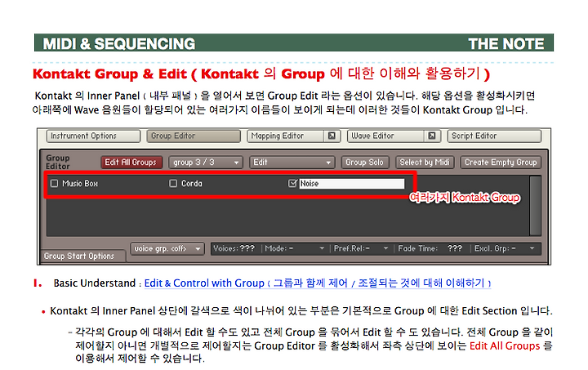This screenshot has width=588, height=370.
Task: Open the Script Editor tab
Action: pos(494,136)
